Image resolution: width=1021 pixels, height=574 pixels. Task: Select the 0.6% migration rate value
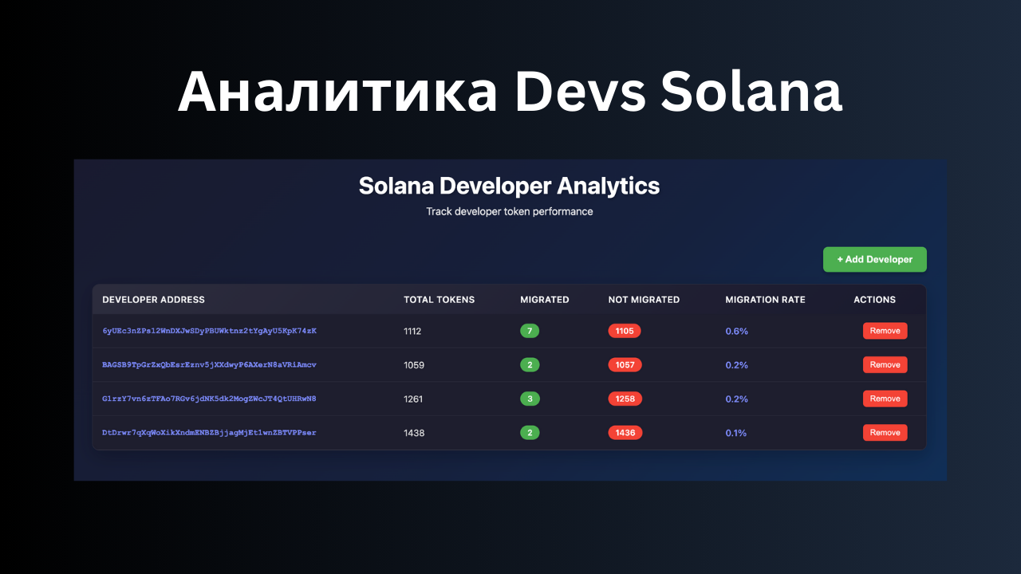point(736,330)
